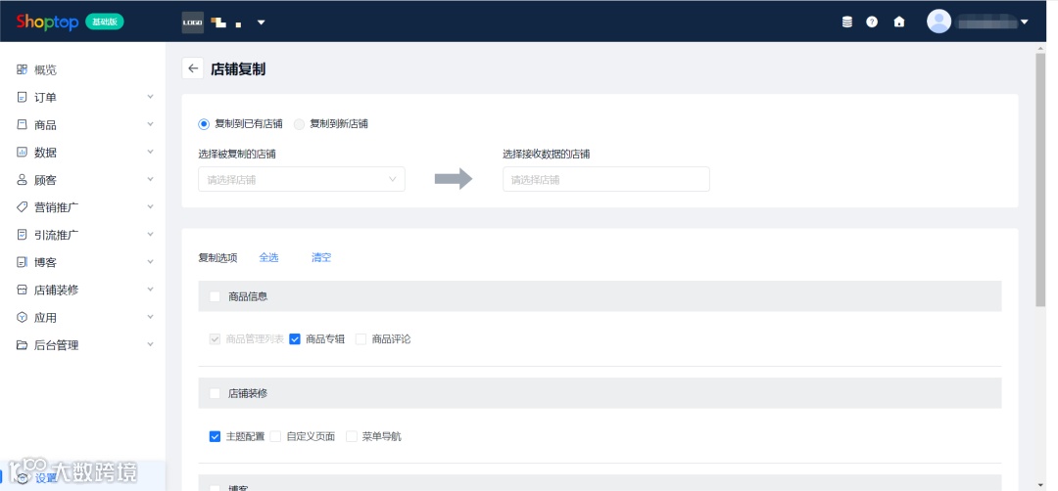
Task: Click the 顾客 person icon
Action: 23,180
